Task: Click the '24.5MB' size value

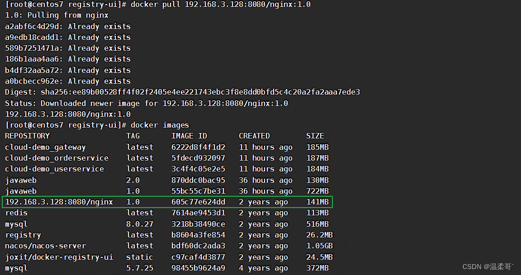Action: pyautogui.click(x=319, y=257)
